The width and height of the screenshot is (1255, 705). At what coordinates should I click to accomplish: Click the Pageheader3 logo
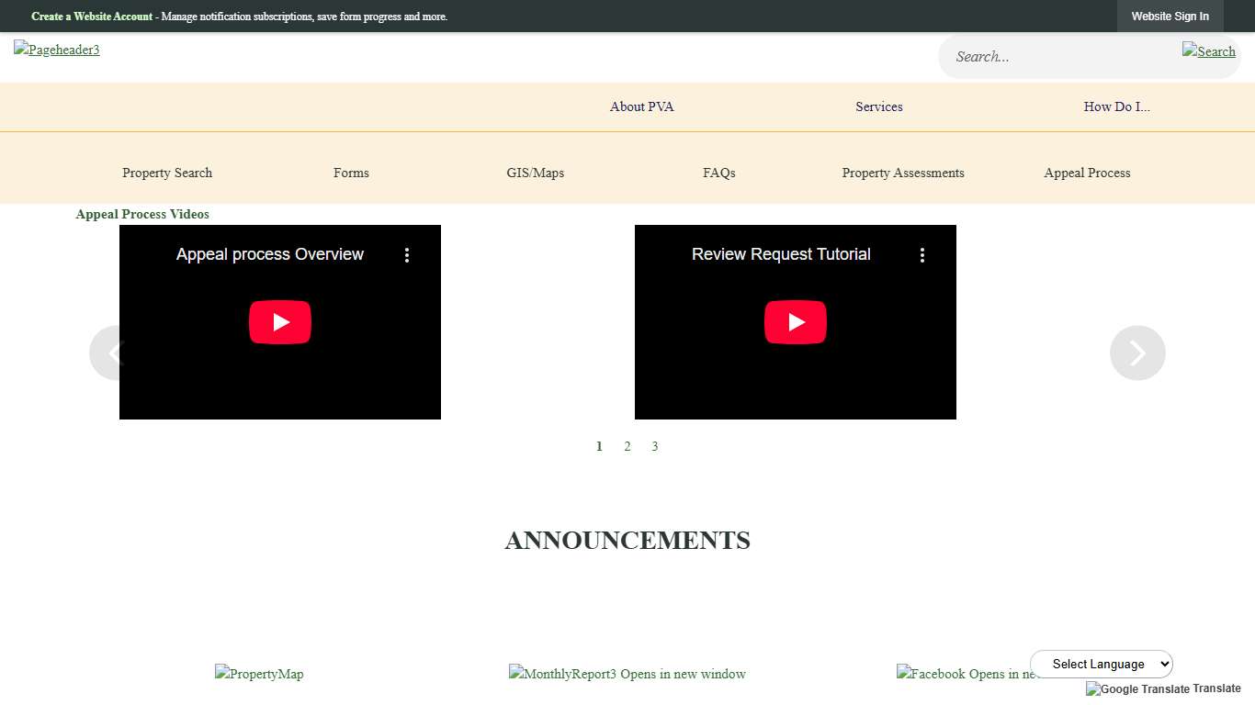click(57, 50)
